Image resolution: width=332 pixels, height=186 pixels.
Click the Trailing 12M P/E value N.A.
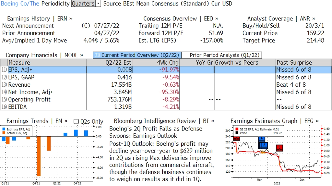218,26
